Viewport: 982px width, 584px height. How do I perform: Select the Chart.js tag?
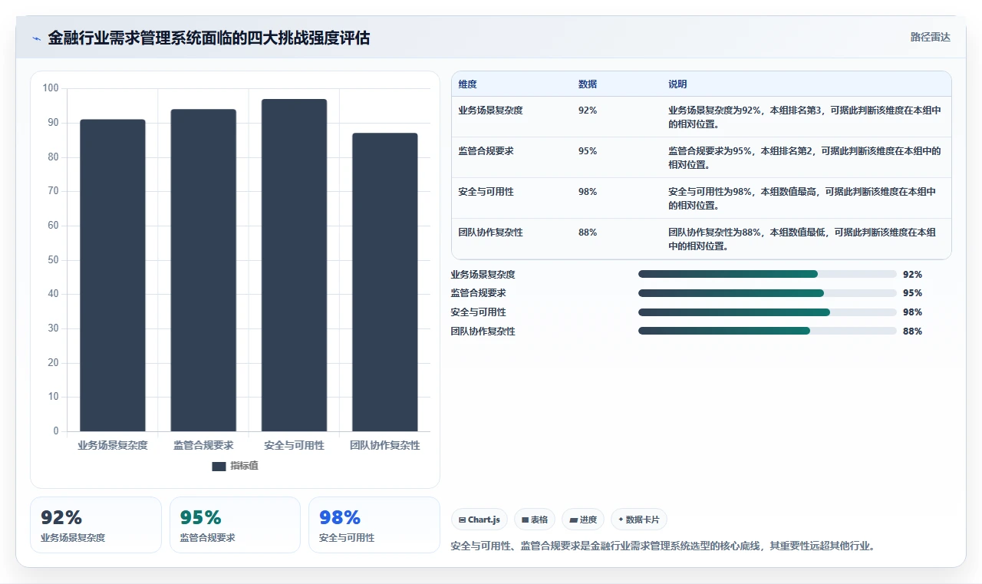(x=479, y=520)
